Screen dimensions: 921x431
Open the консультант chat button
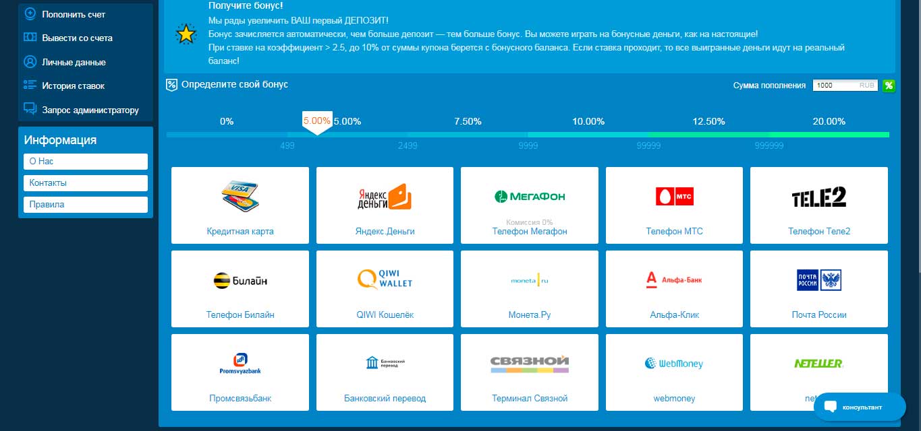pos(859,407)
